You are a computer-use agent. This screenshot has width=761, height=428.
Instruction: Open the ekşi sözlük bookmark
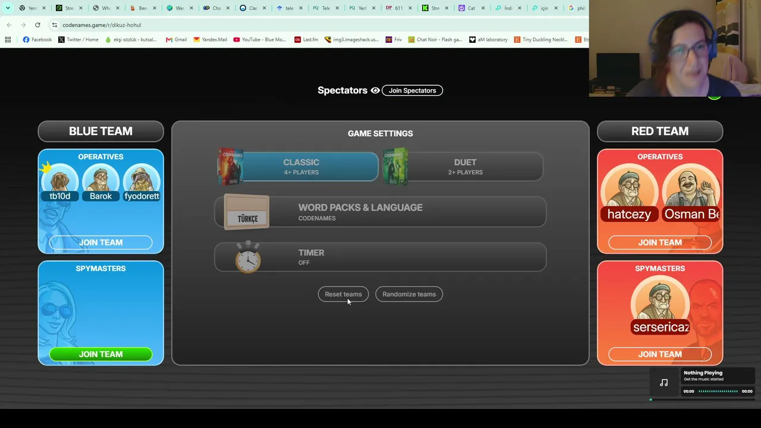(x=131, y=40)
